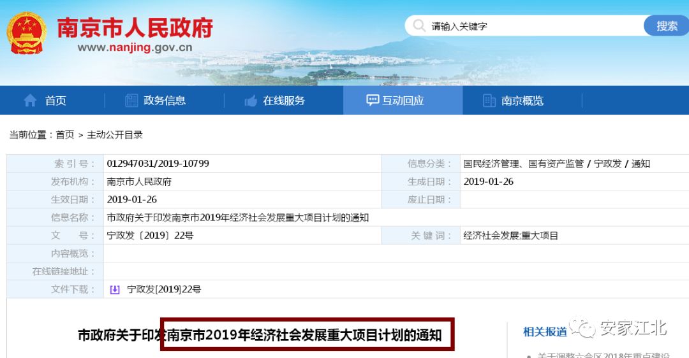The image size is (689, 358).
Task: Focus the 请输入关键字 search field
Action: [x=530, y=26]
